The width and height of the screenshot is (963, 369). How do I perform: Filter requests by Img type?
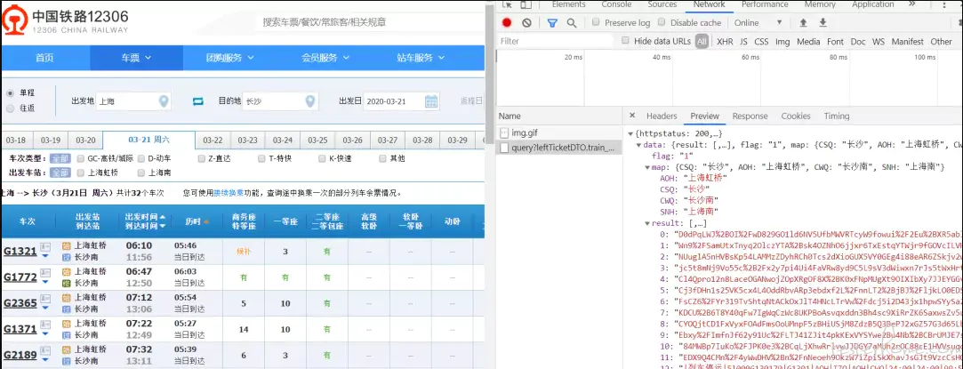click(782, 41)
